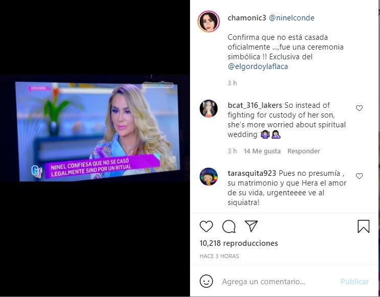View the 14 Me gusta likes
Screen dimensions: 380x297
coord(262,151)
